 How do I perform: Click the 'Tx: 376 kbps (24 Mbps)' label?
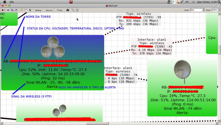(152, 53)
